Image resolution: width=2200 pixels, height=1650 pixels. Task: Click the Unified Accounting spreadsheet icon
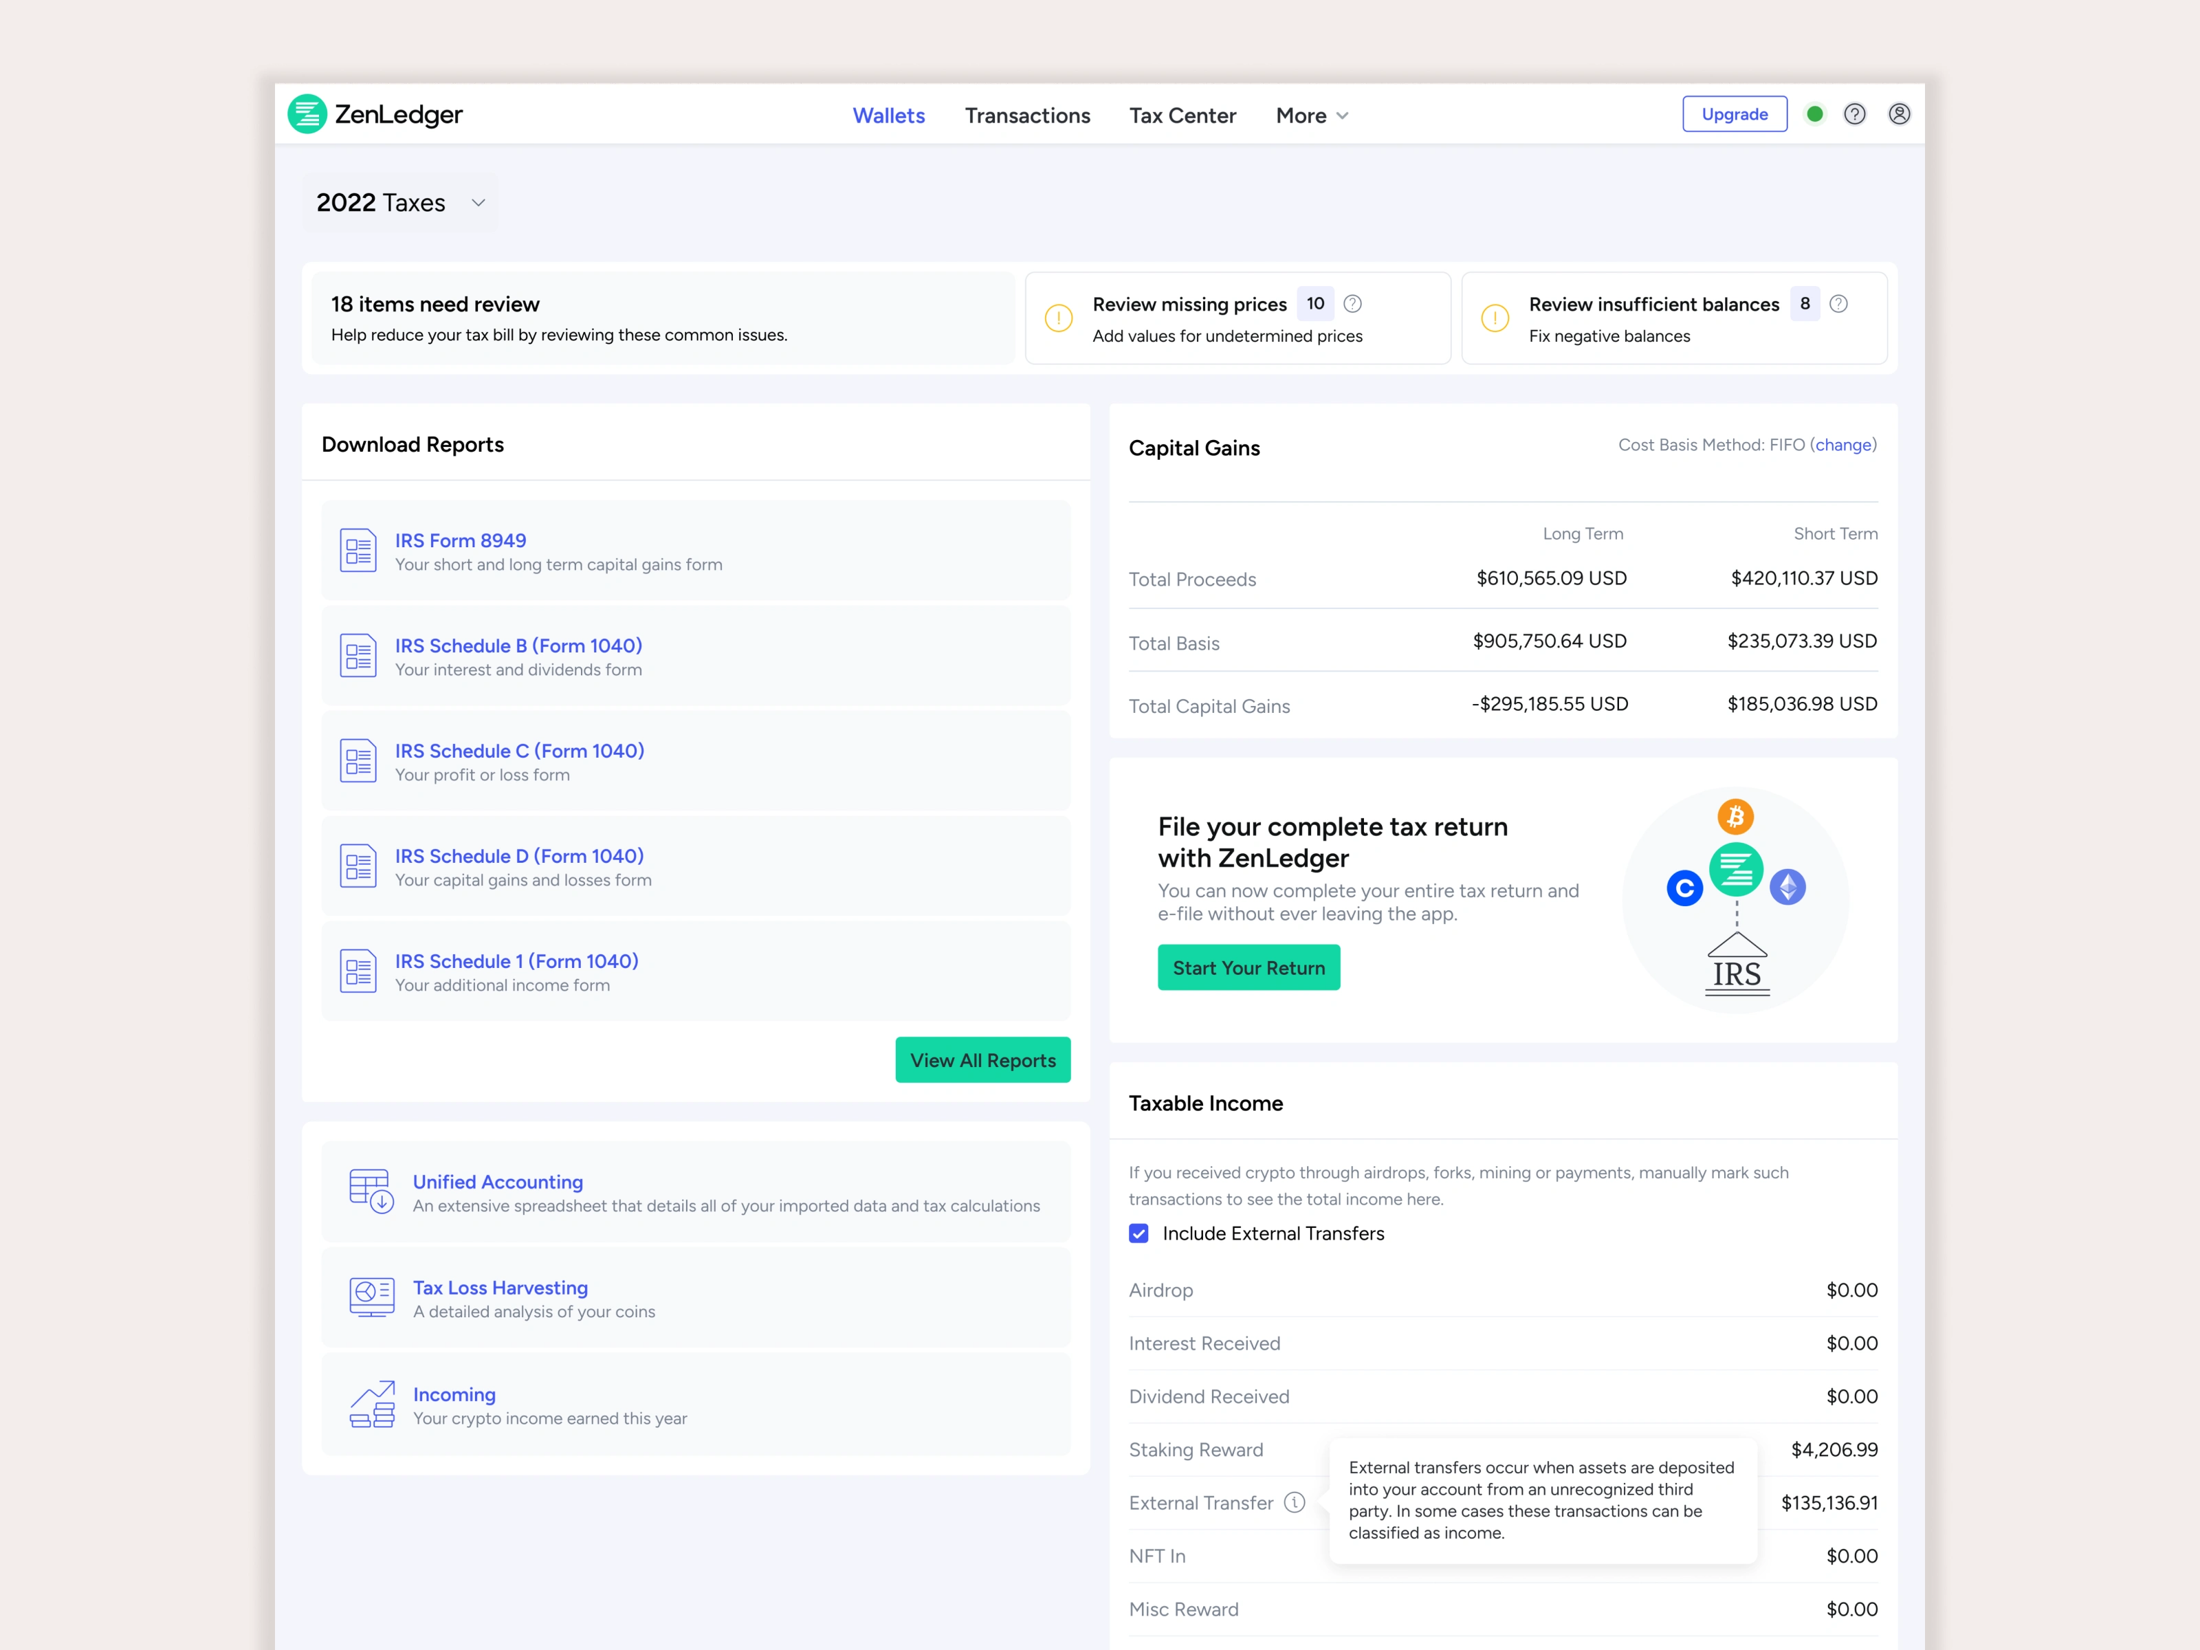point(371,1191)
